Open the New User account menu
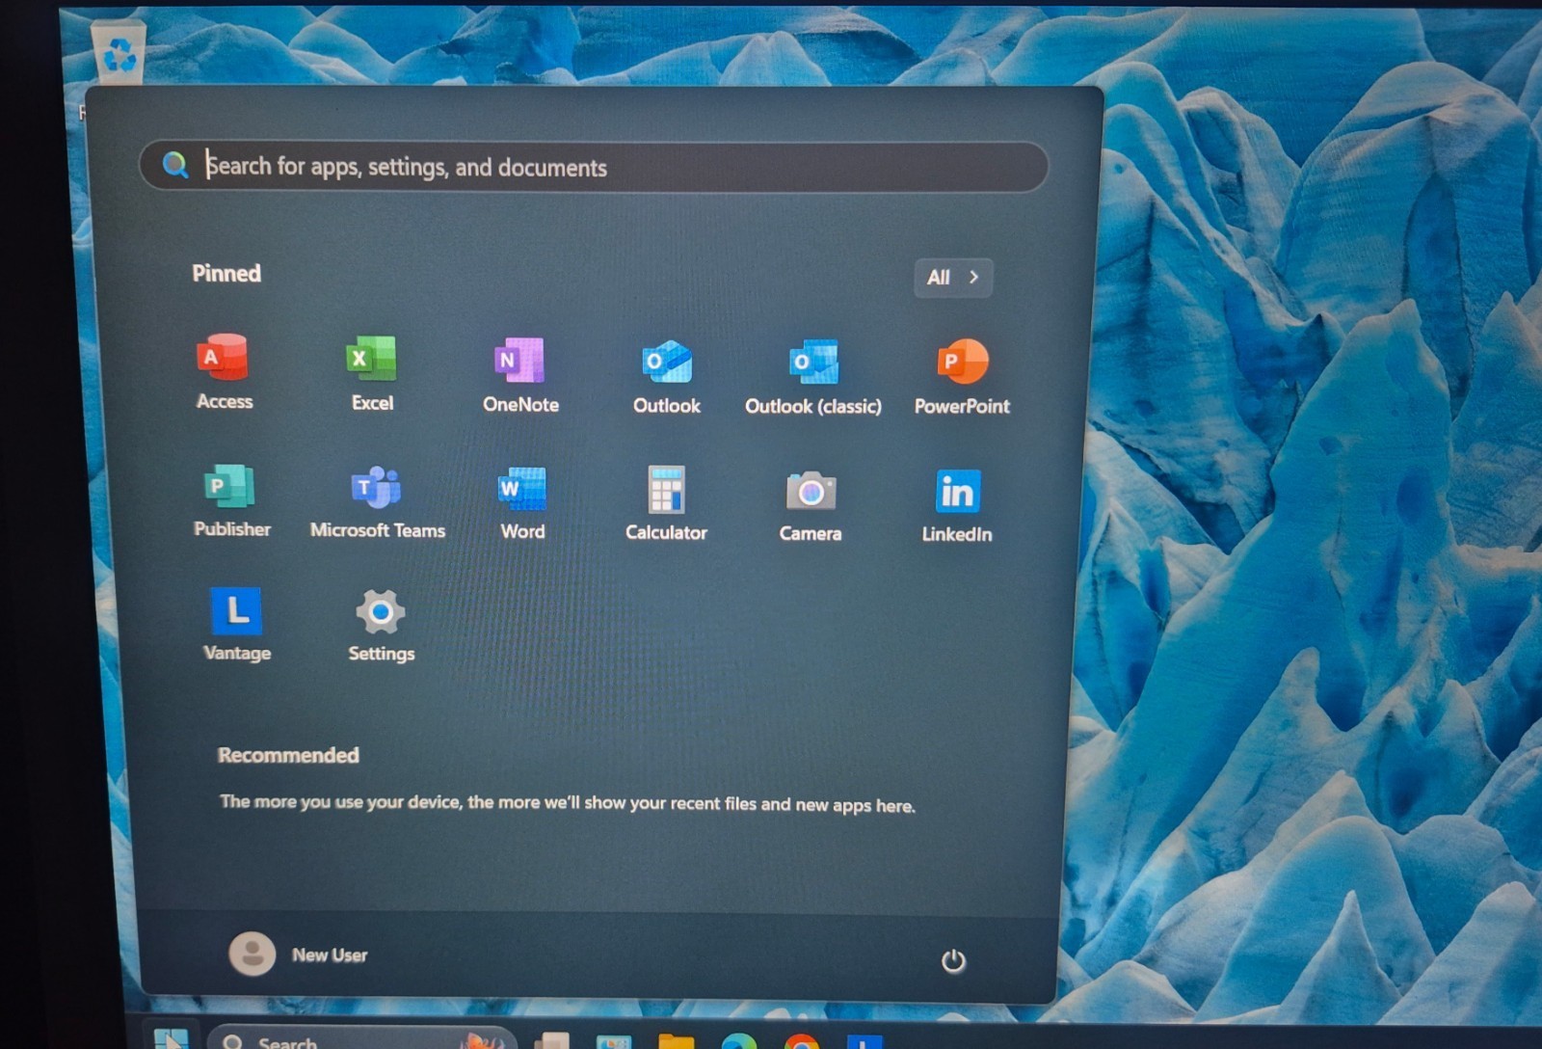 pos(299,955)
